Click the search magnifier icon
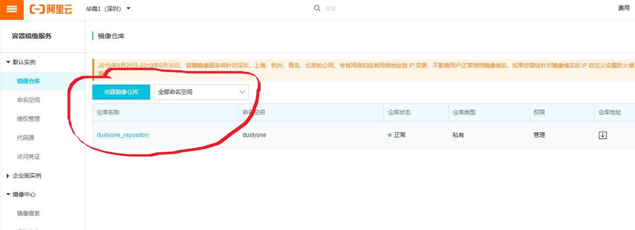The image size is (635, 230). coord(317,8)
